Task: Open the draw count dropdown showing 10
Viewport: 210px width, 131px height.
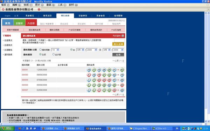Action: [x=55, y=50]
